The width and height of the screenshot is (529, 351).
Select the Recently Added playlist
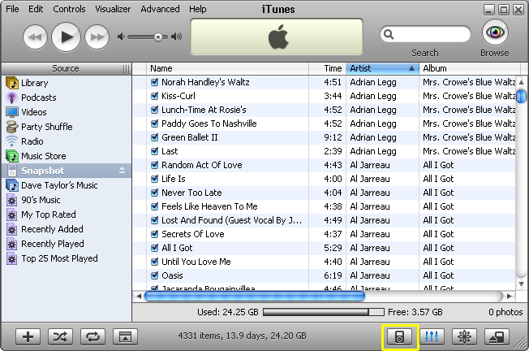[x=67, y=229]
